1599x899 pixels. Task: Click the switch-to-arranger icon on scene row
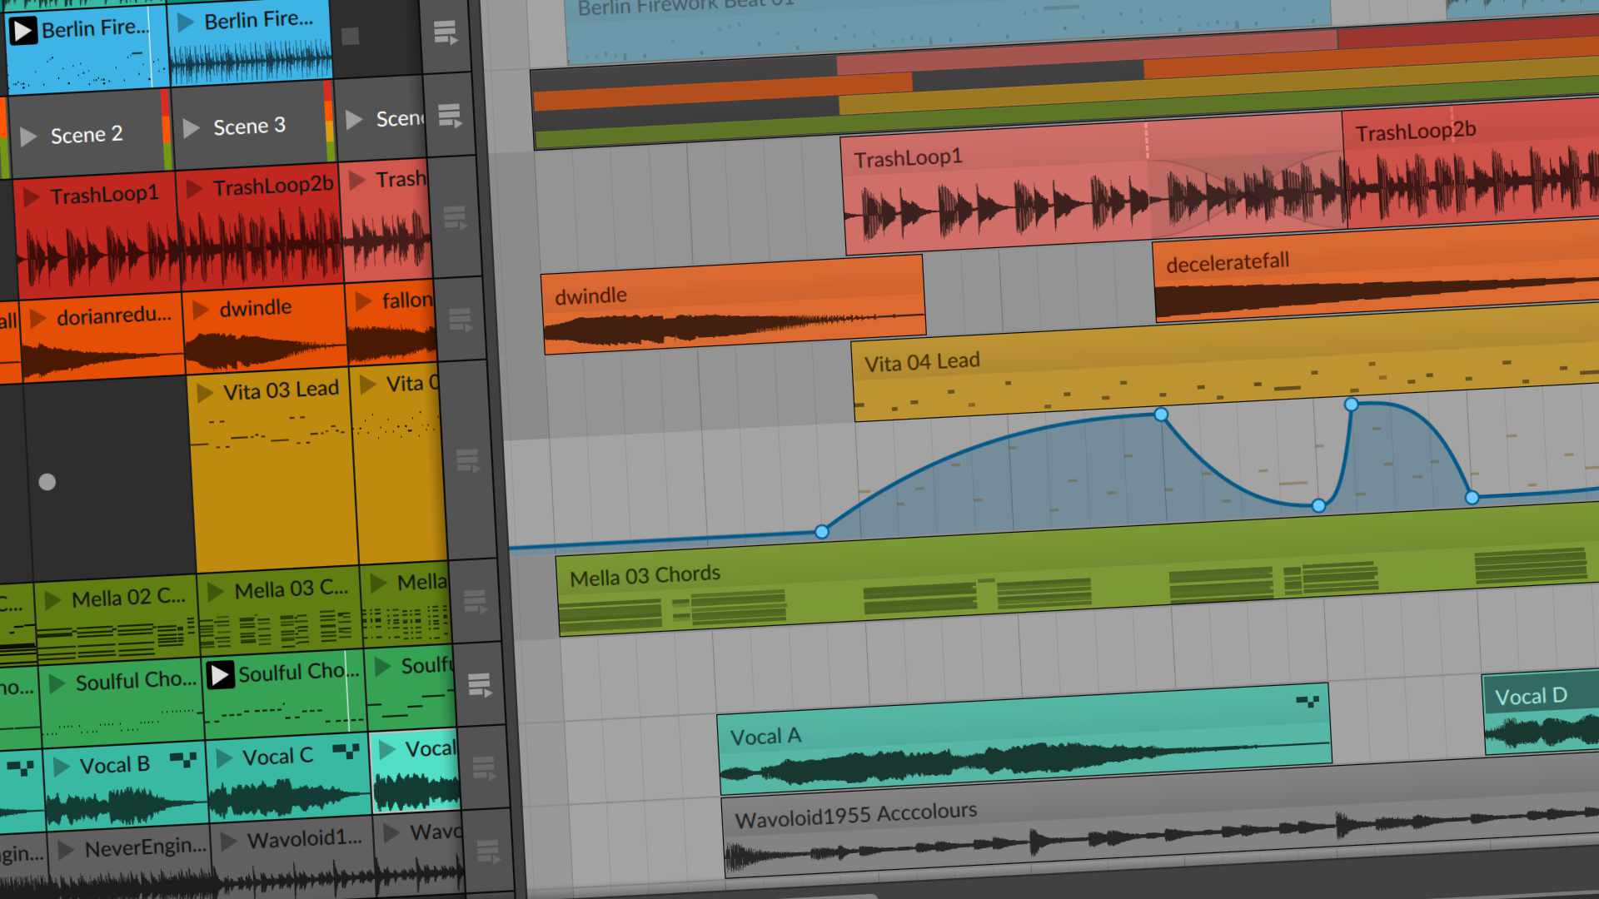pyautogui.click(x=450, y=116)
